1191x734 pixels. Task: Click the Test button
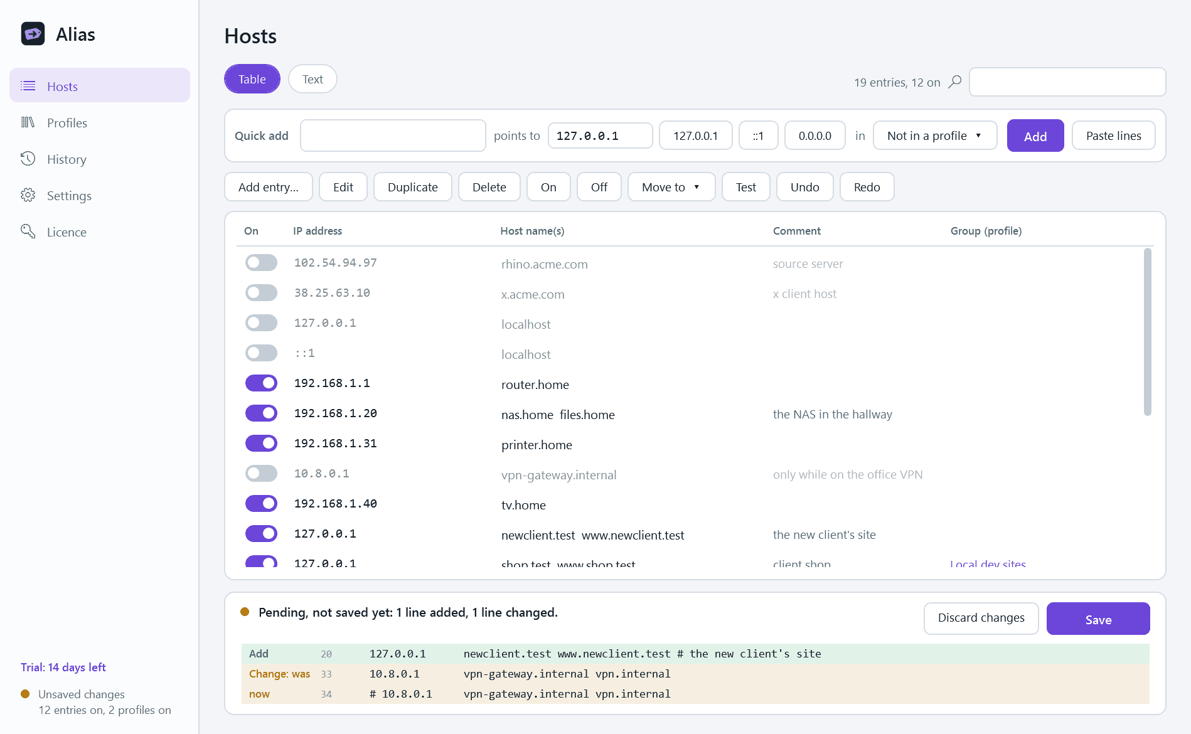tap(746, 187)
